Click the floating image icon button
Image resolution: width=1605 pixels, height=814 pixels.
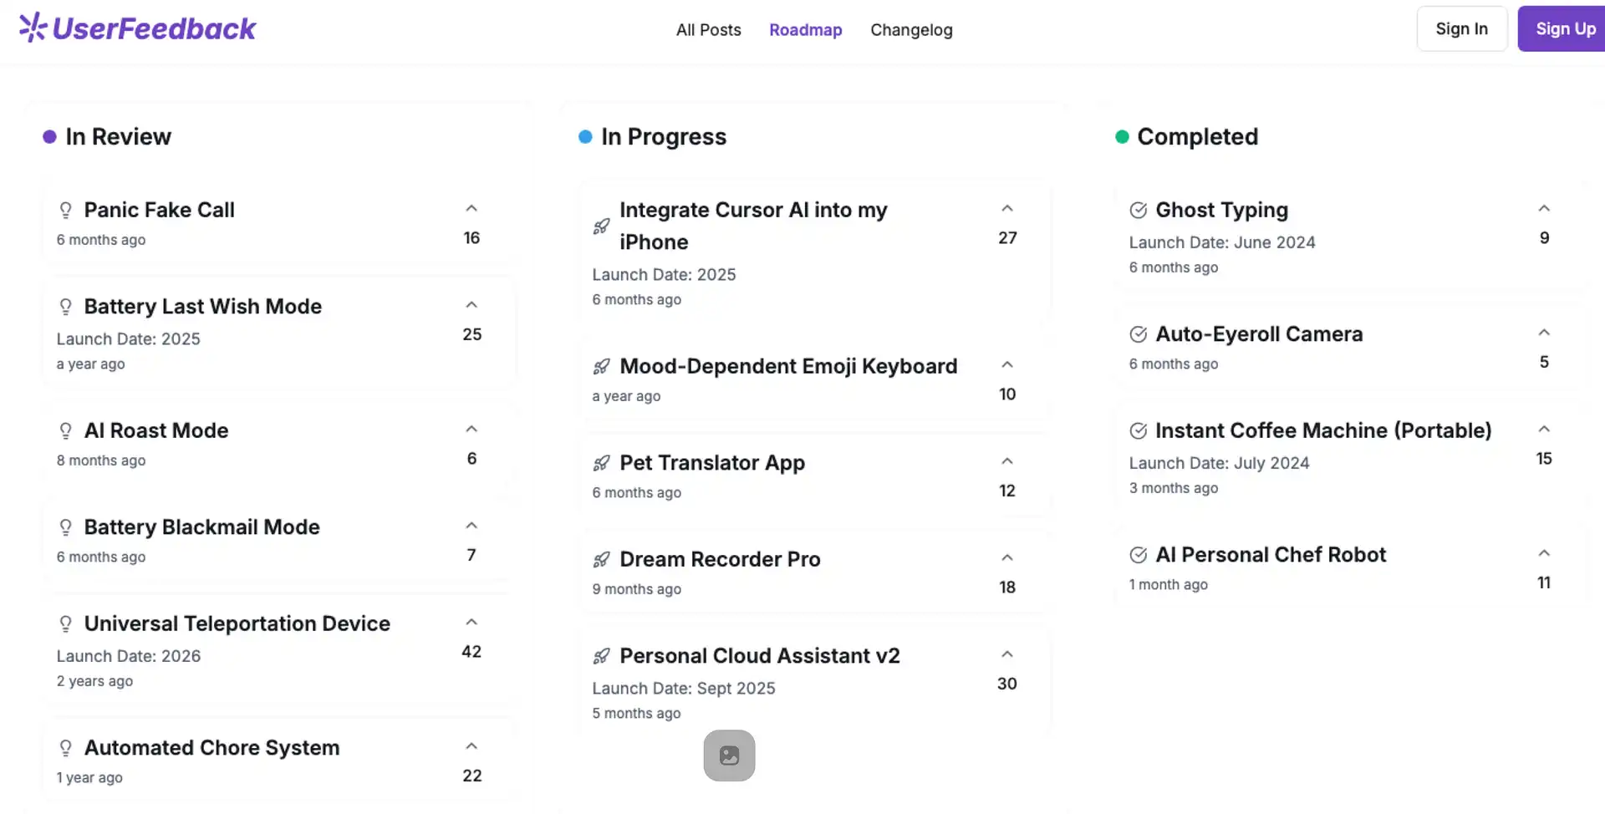729,755
